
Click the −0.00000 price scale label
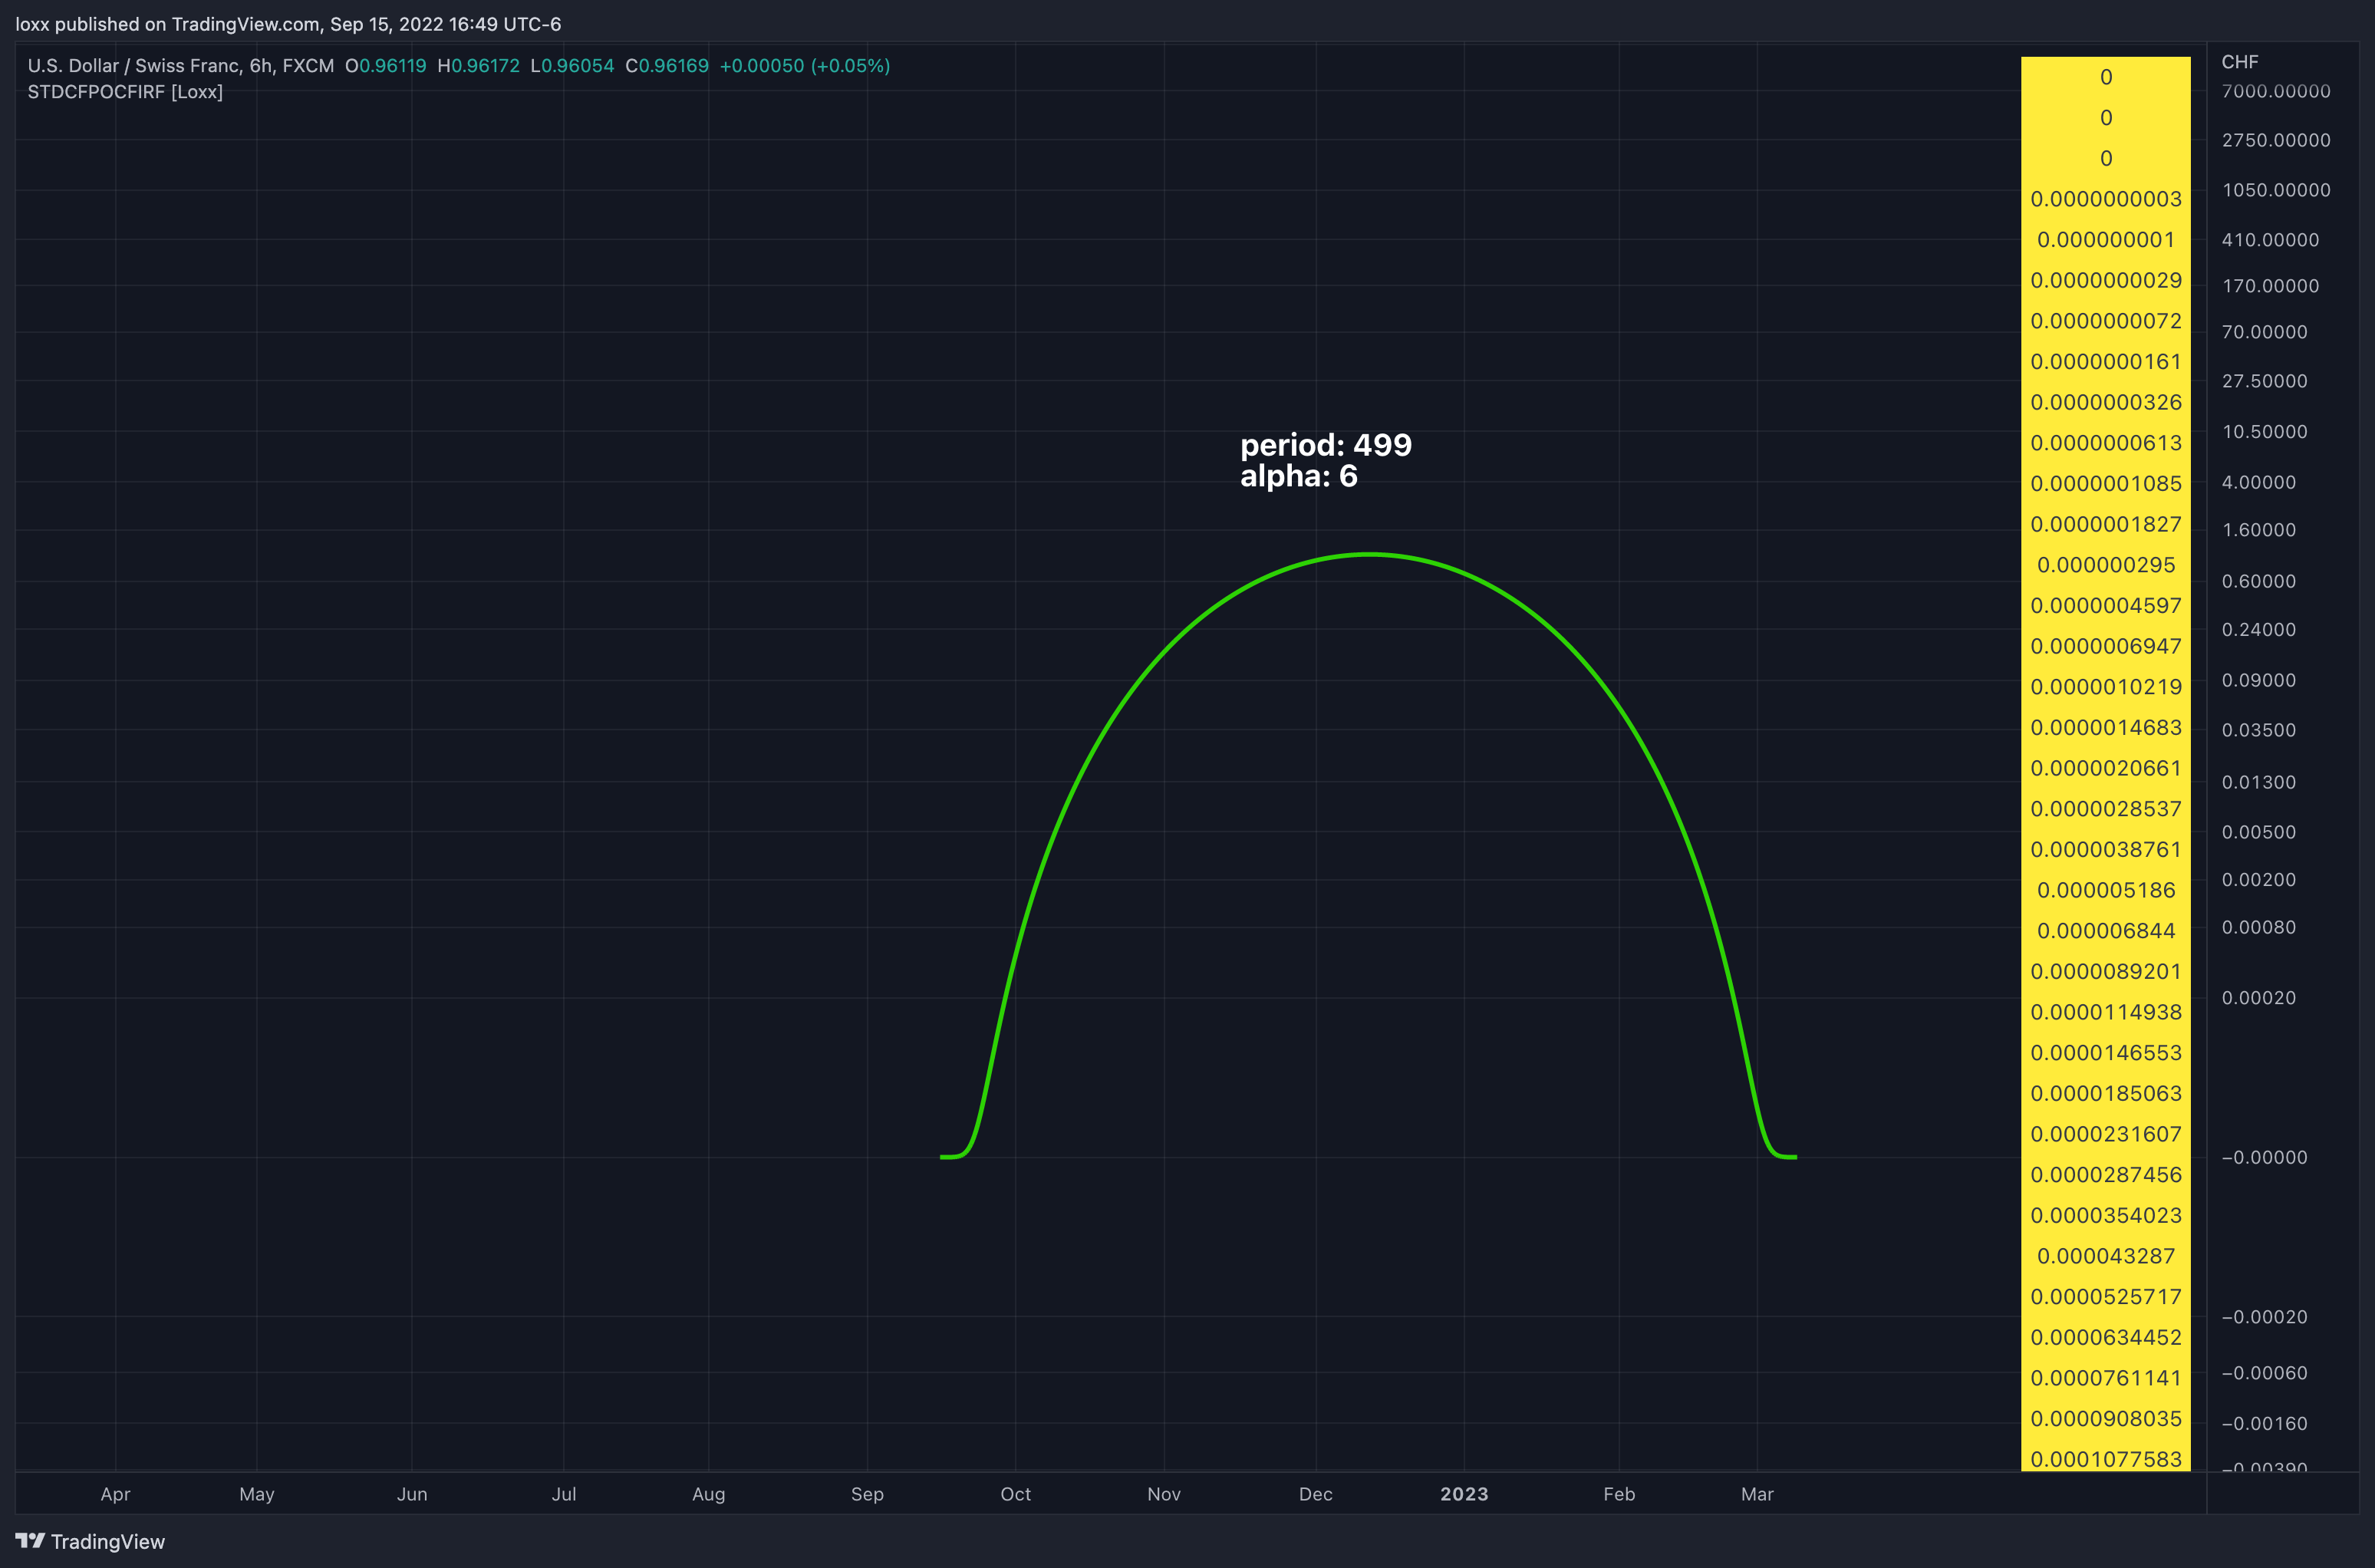(2265, 1158)
